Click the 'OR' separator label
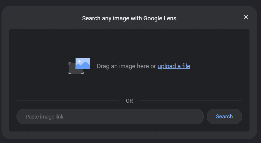This screenshot has height=143, width=261. point(129,101)
